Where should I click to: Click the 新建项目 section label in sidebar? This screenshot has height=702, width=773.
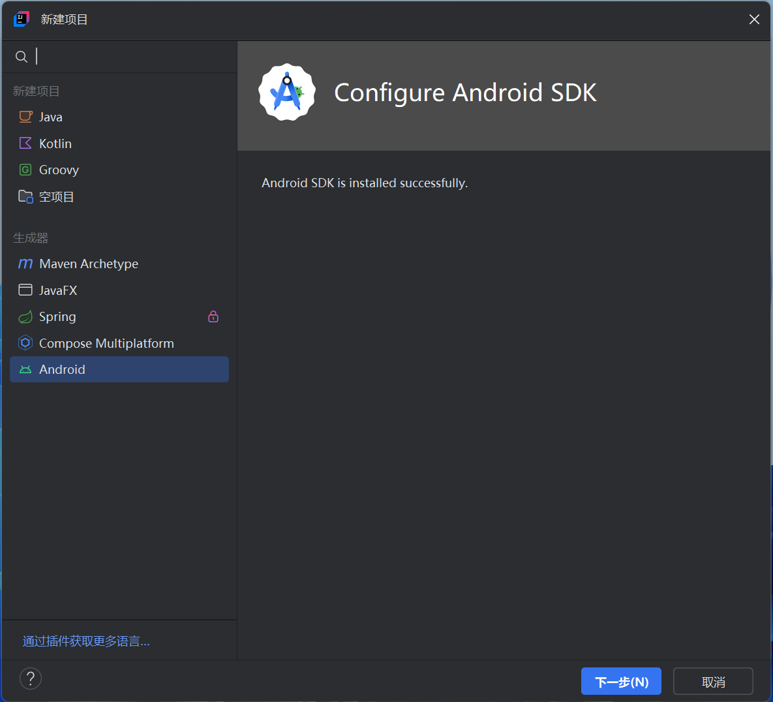coord(36,91)
